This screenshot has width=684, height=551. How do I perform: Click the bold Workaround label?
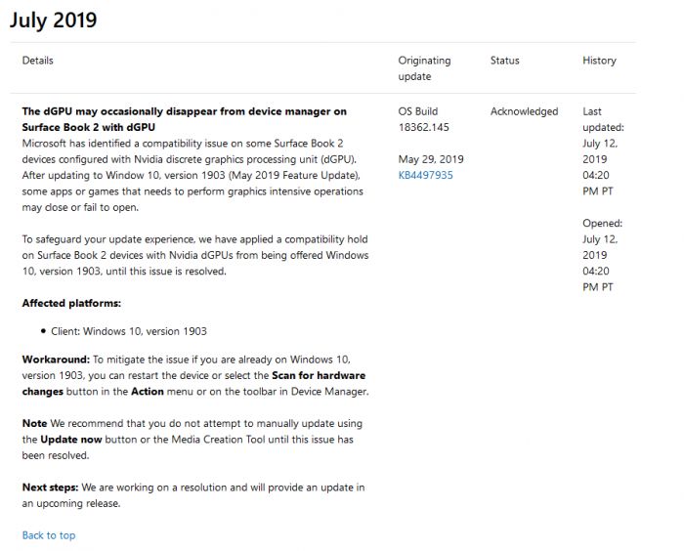(x=57, y=360)
